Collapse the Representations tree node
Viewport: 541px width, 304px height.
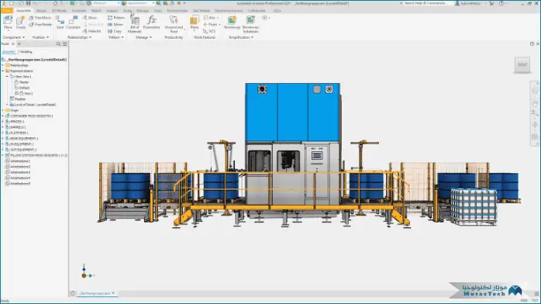(3, 71)
